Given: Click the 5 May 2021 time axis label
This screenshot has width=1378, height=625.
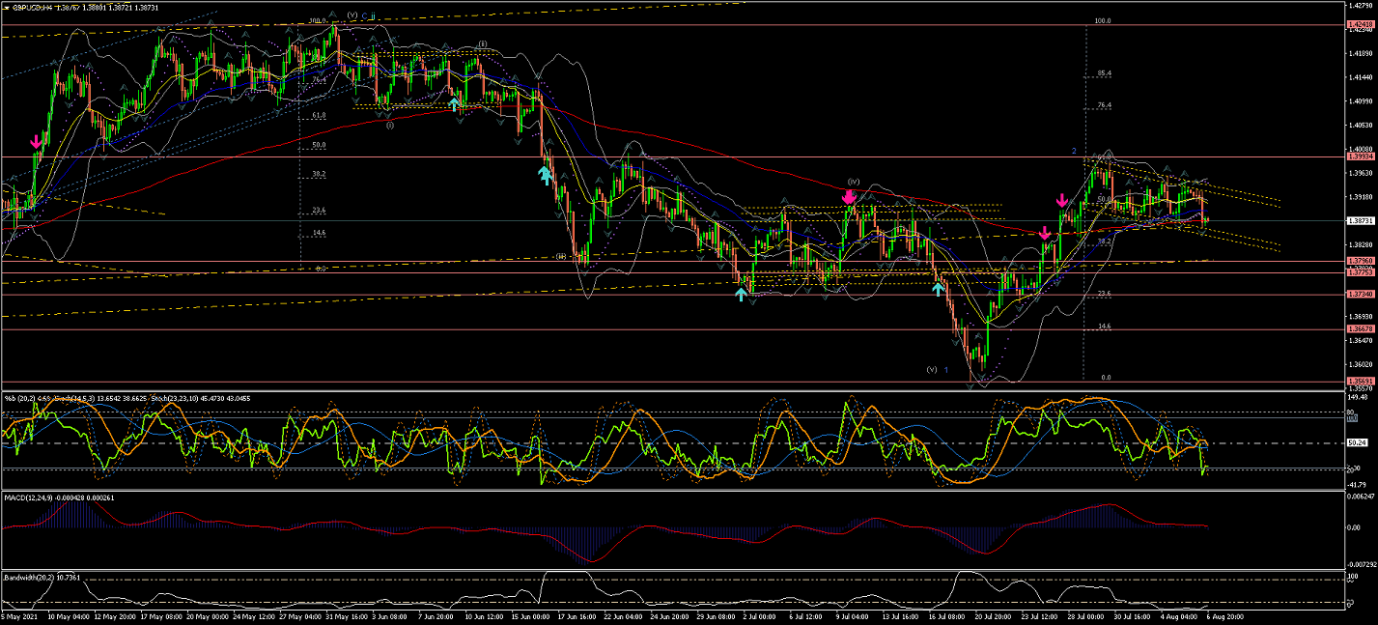Looking at the screenshot, I should pyautogui.click(x=19, y=615).
